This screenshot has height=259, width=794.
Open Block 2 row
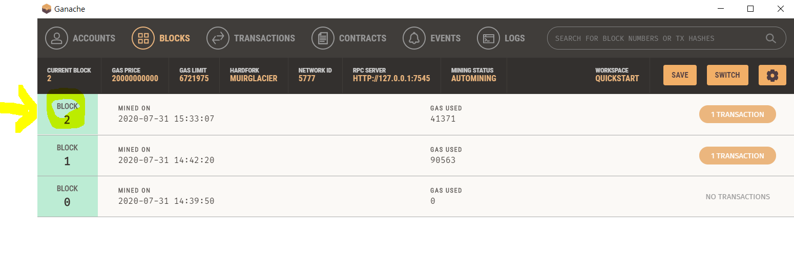[x=415, y=114]
